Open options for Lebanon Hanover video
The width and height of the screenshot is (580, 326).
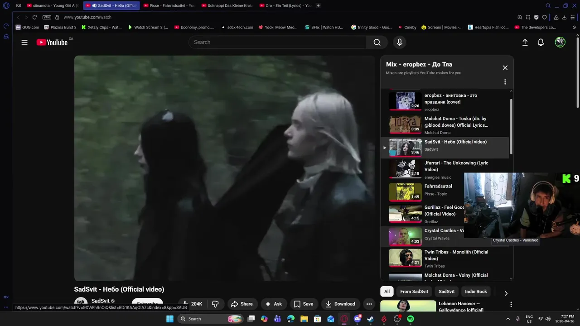pos(511,304)
